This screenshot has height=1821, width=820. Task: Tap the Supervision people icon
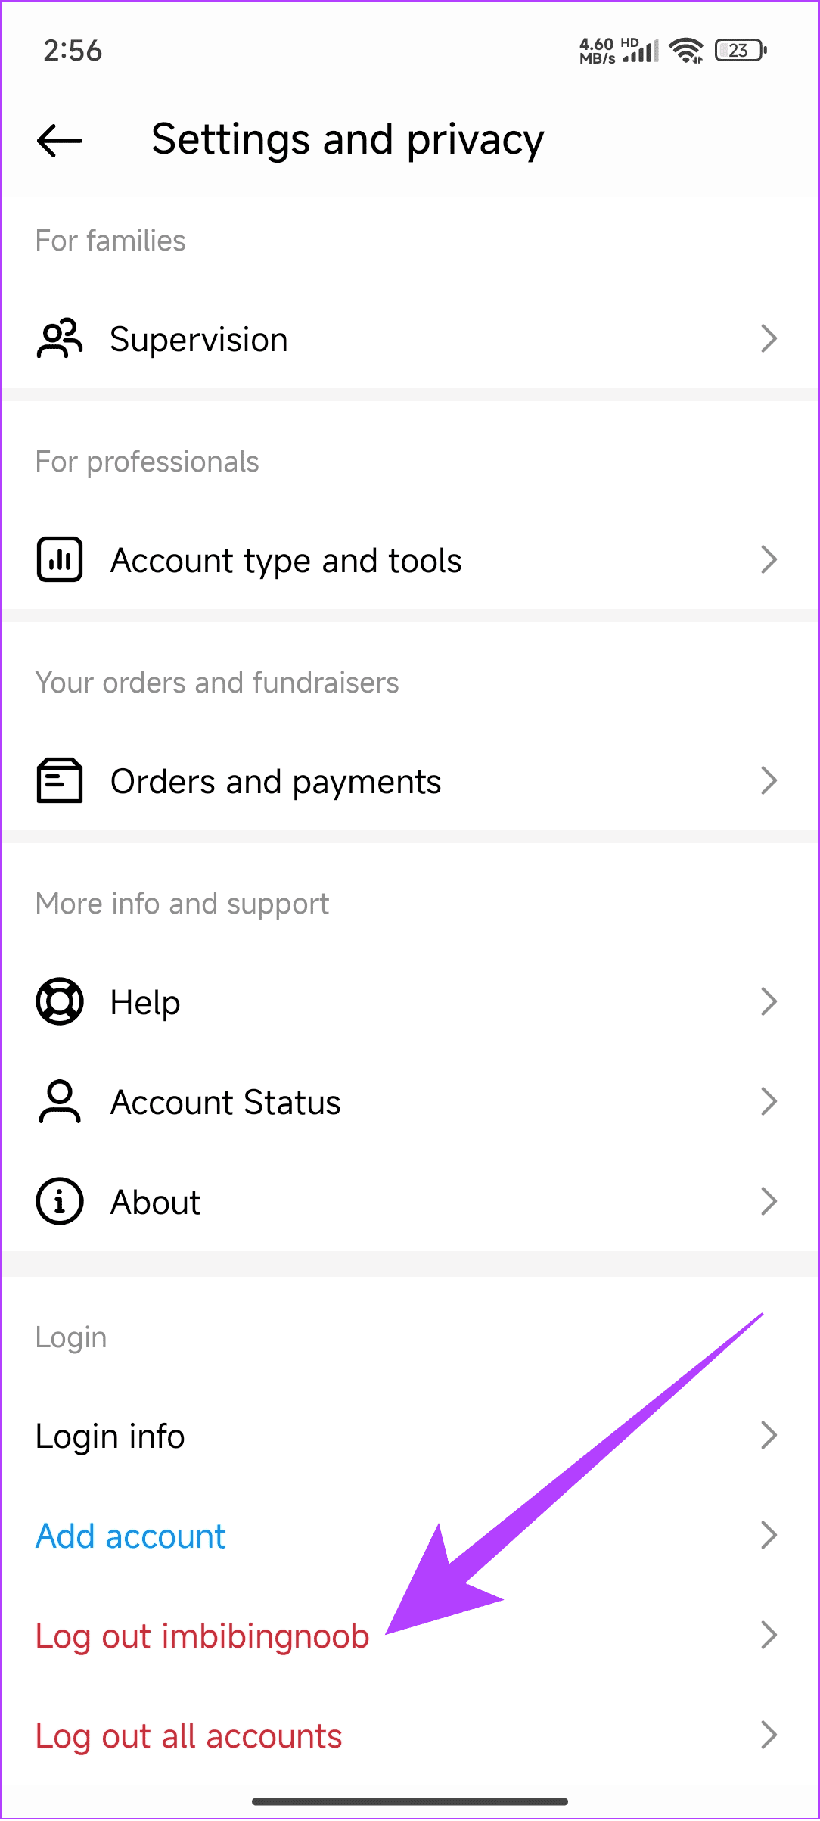[60, 338]
